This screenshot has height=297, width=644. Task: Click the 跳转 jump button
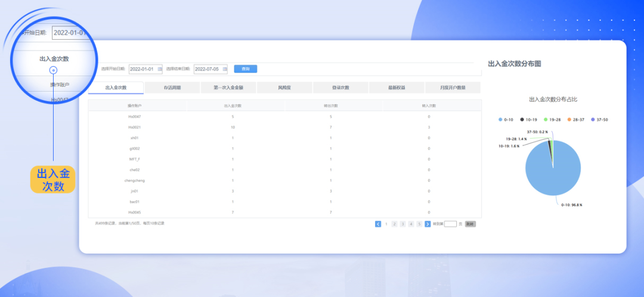(470, 224)
